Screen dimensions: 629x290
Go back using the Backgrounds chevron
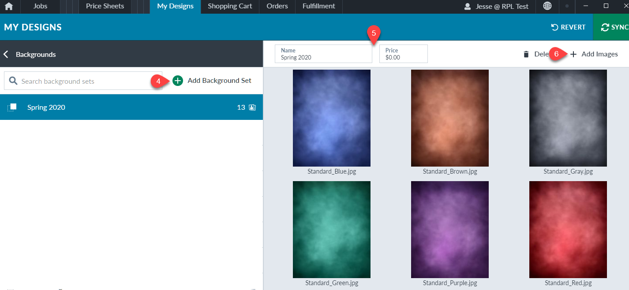(x=6, y=54)
